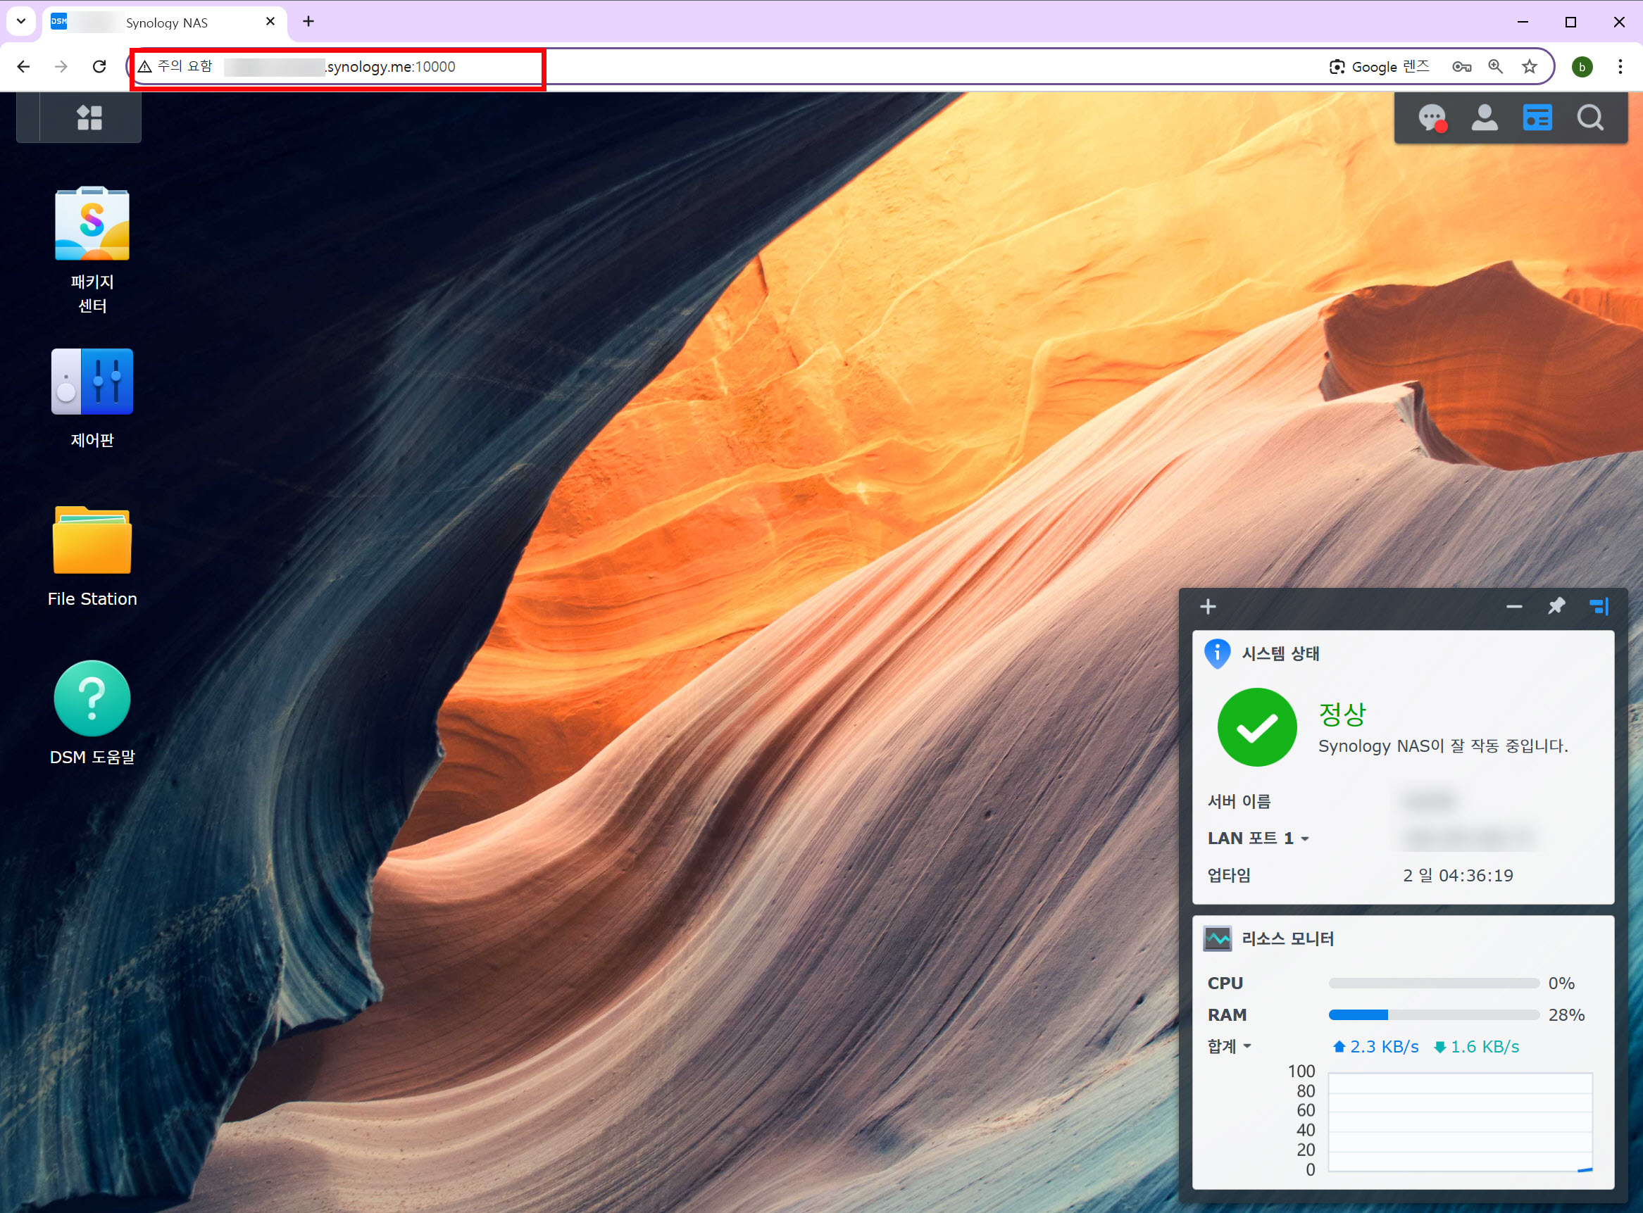This screenshot has width=1643, height=1213.
Task: Toggle the widgets panel icon in taskbar
Action: (x=1537, y=118)
